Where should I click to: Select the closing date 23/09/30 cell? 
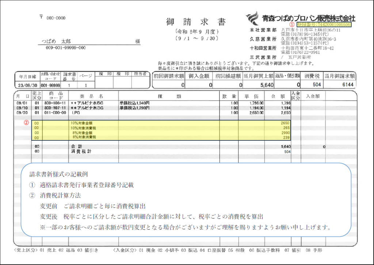tap(26, 85)
